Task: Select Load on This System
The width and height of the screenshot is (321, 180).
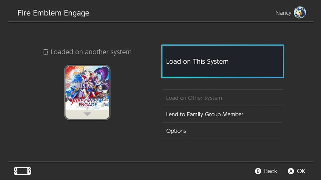Action: coord(222,61)
